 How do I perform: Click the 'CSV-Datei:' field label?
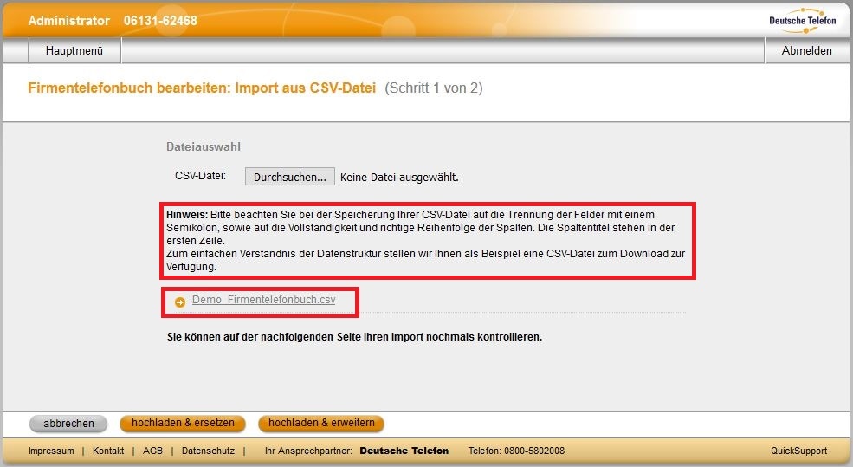(x=200, y=176)
